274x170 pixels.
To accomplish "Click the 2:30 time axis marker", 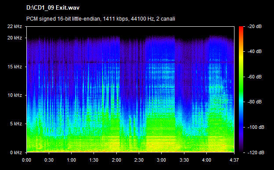I will tap(139, 160).
